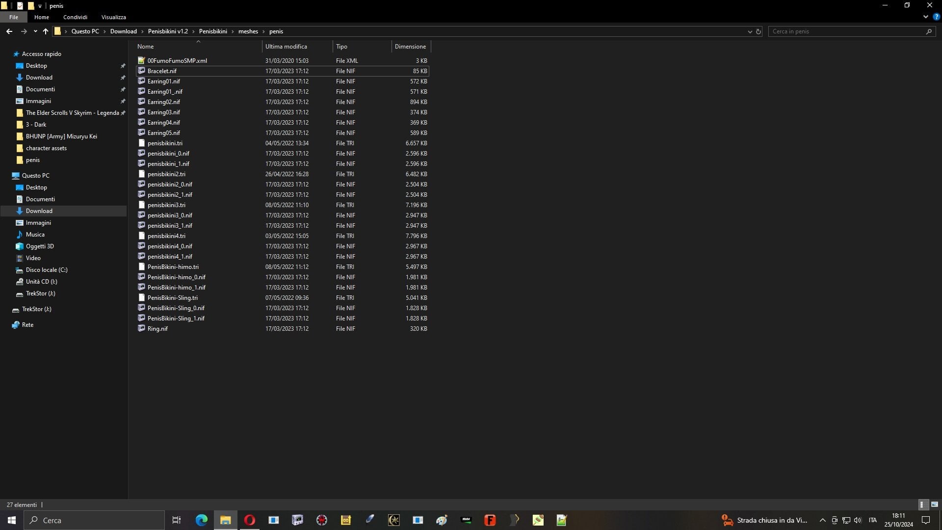Click 'Download' in the address breadcrumb
Screen dimensions: 942x530
123,31
